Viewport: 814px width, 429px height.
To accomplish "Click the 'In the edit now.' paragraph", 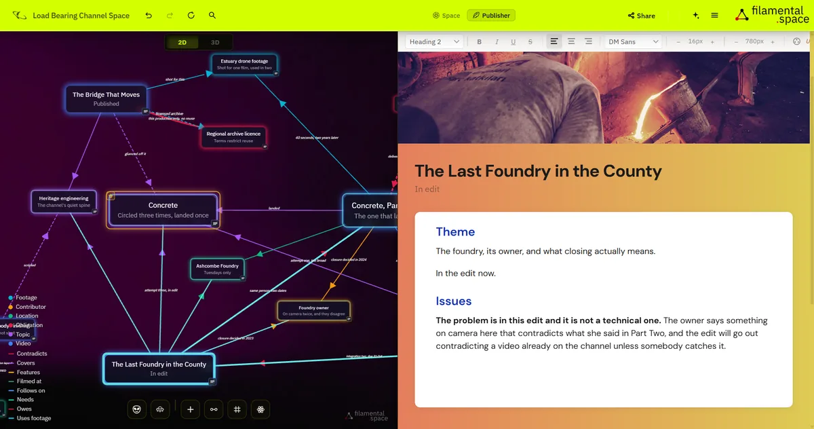I will [465, 274].
